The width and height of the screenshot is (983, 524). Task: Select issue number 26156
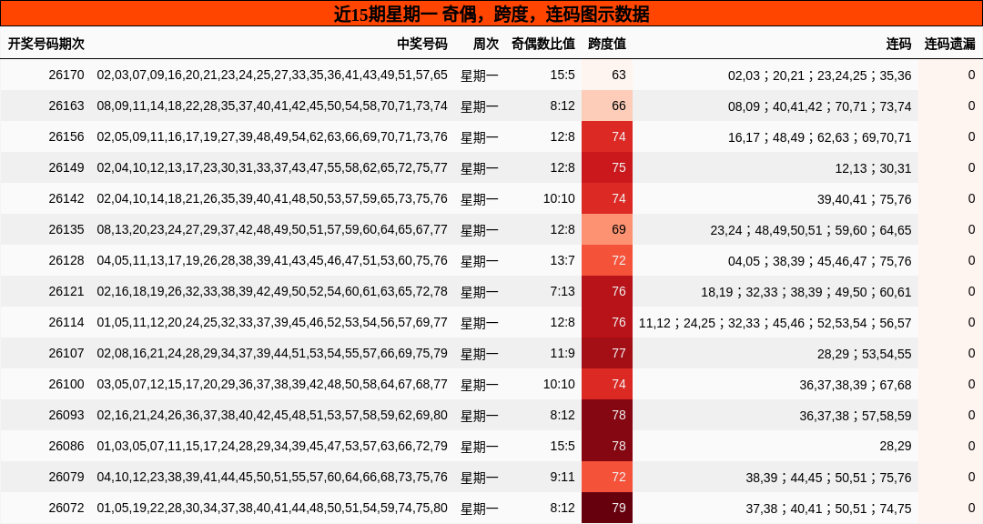66,136
